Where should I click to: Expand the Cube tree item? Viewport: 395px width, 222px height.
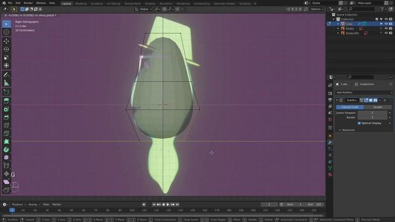click(x=338, y=24)
